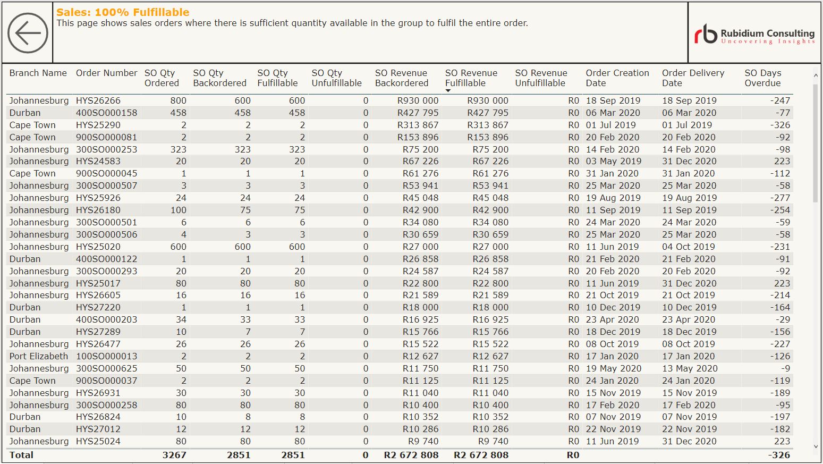Click the Port Elizabeth branch cell
This screenshot has height=464, width=823.
point(39,356)
